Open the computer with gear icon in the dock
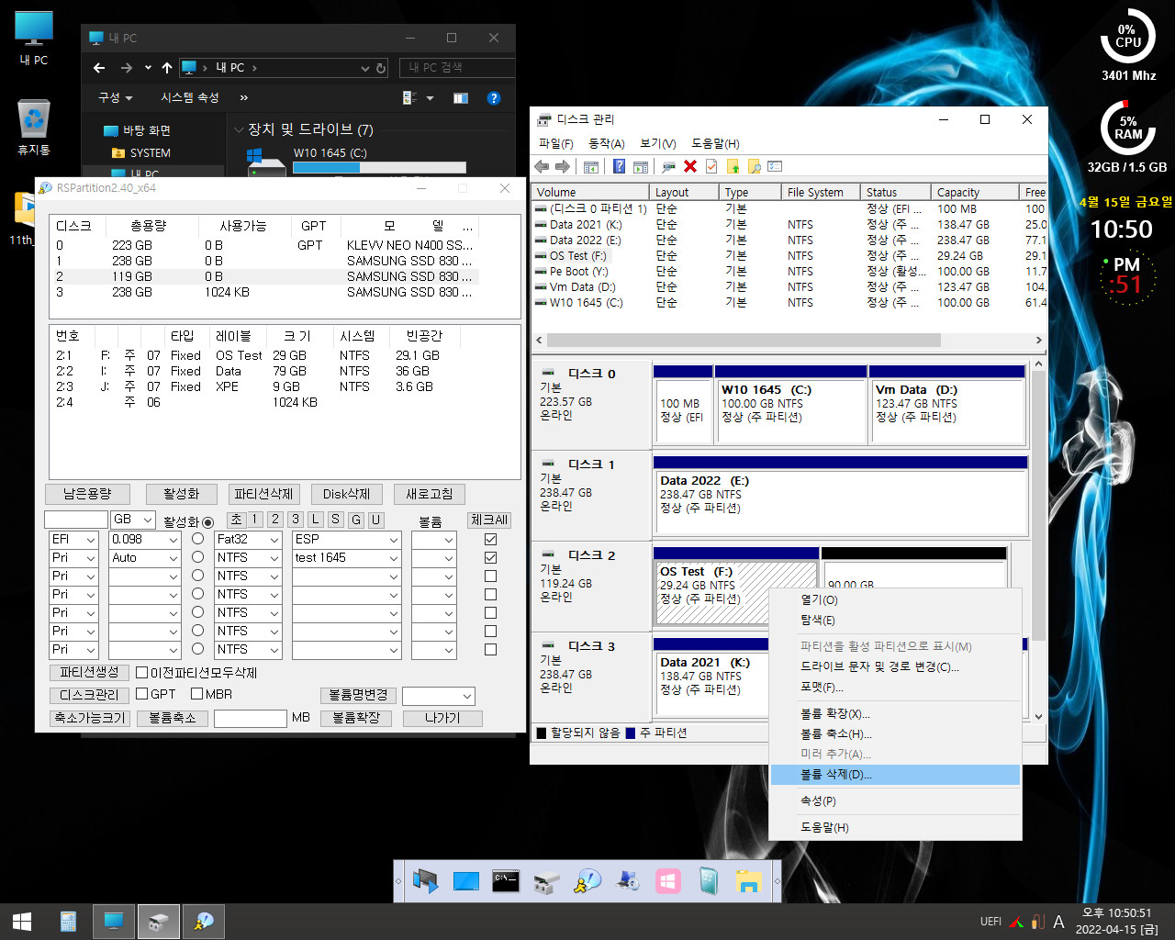 pos(628,881)
